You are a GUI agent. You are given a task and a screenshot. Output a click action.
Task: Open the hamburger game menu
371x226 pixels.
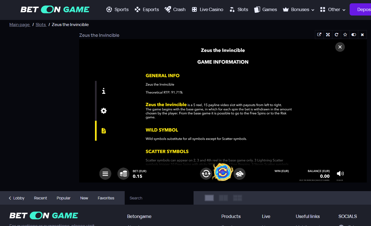click(105, 174)
